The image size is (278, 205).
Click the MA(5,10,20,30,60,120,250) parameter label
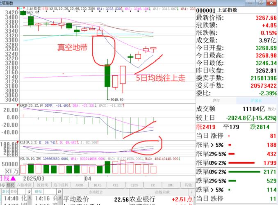(72, 9)
